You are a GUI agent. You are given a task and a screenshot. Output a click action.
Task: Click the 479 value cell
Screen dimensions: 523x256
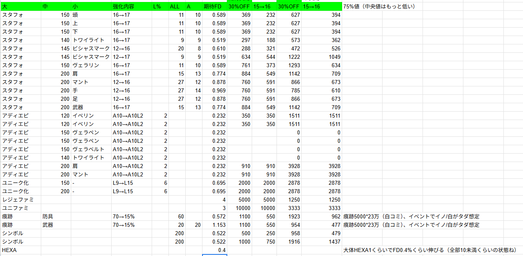point(322,233)
